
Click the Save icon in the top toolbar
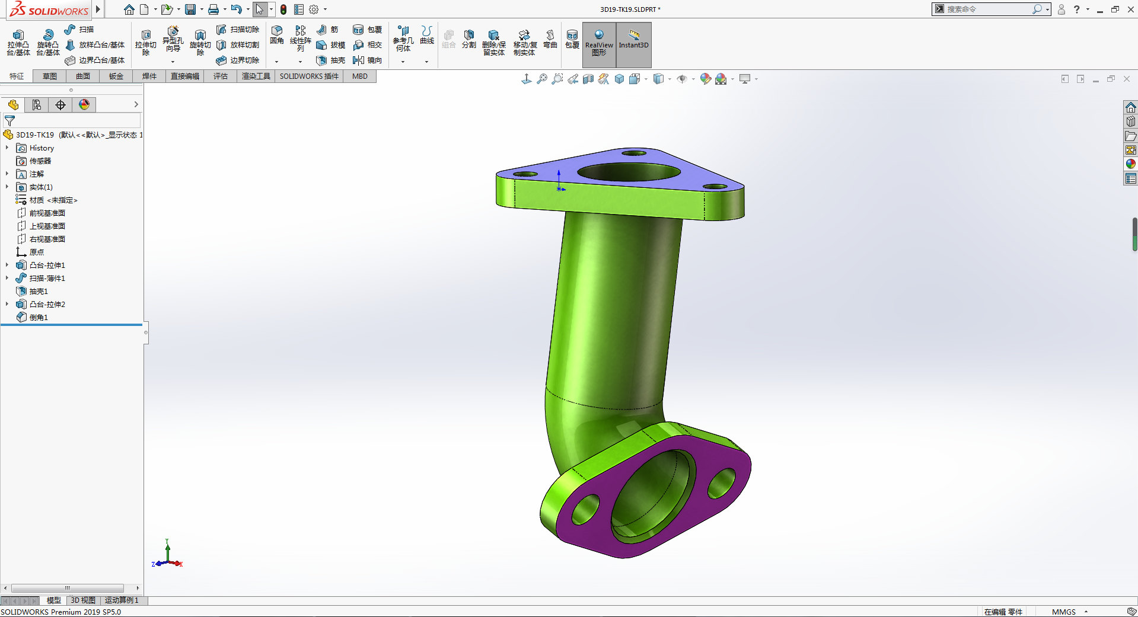[x=190, y=9]
